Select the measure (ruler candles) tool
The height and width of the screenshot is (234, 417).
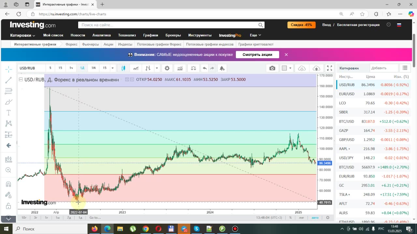(x=8, y=159)
